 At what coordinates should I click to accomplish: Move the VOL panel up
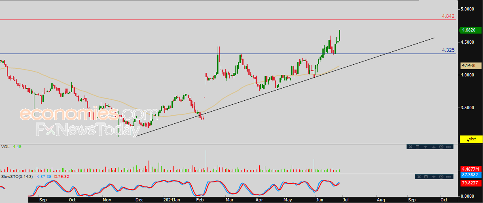tap(426, 147)
